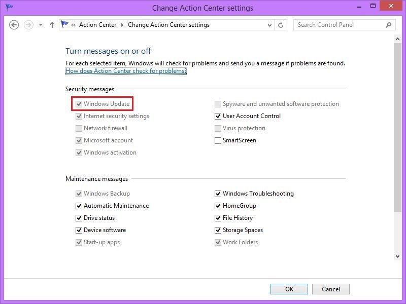Click the search magnifier icon
Image resolution: width=406 pixels, height=304 pixels.
click(388, 25)
